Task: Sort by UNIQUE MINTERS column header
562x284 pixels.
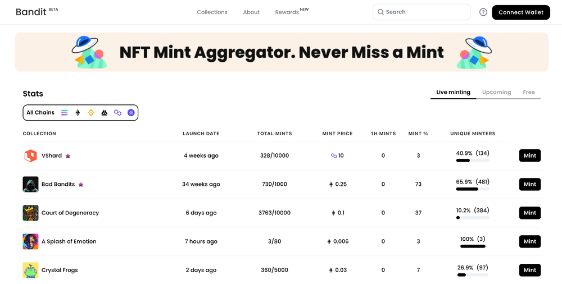Action: [473, 134]
